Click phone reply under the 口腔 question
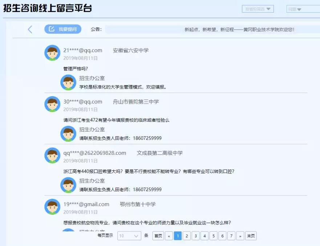This screenshot has width=320, height=246. tap(120, 189)
